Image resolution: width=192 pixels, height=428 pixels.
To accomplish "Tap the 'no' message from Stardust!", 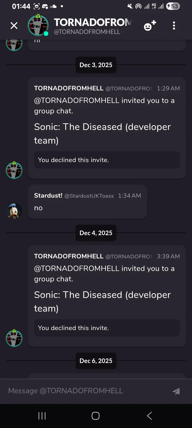I will (x=38, y=208).
